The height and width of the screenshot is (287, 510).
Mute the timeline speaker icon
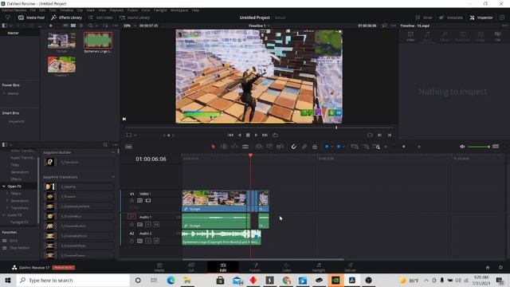click(x=462, y=147)
